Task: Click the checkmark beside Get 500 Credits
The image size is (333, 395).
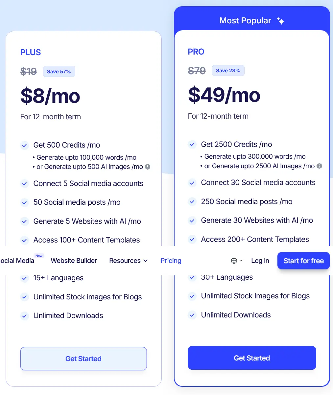Action: click(x=24, y=145)
